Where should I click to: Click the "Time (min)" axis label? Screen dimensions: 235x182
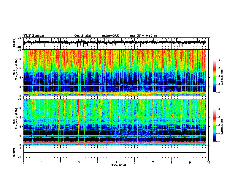(119, 165)
